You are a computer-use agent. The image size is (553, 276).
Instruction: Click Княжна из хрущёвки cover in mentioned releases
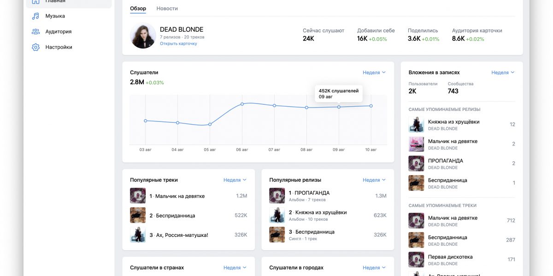click(417, 125)
